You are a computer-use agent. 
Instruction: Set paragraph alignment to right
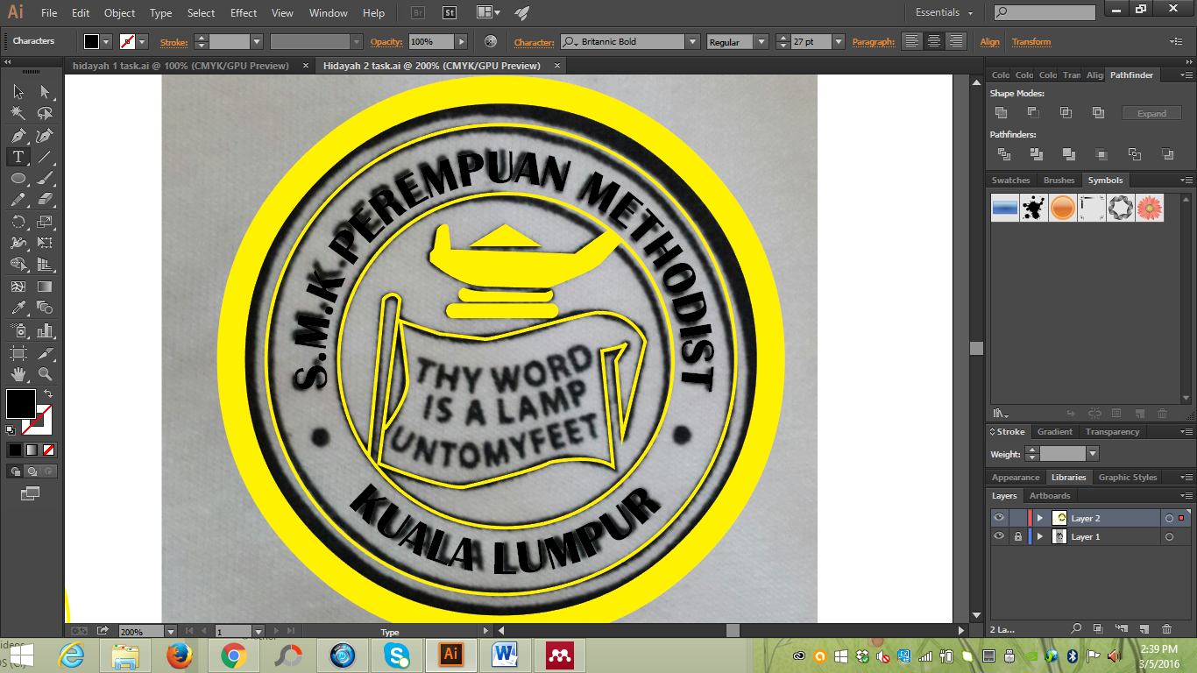956,41
